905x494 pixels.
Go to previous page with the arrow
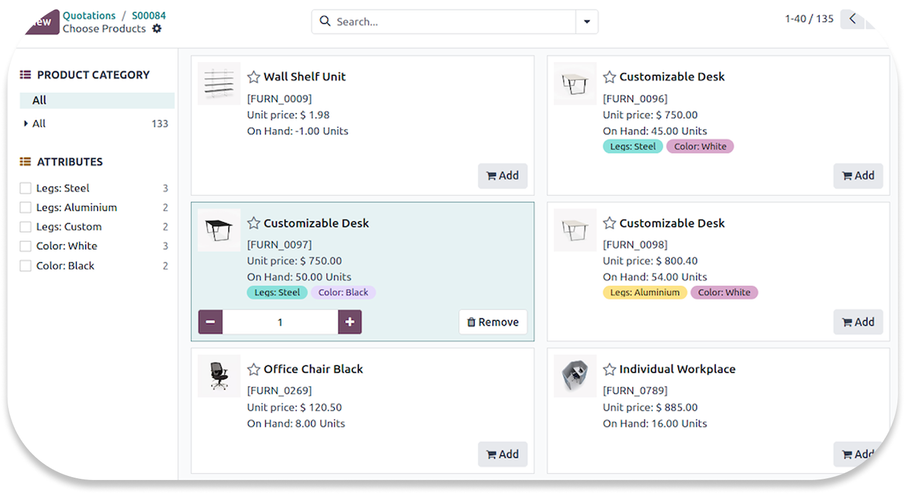coord(852,19)
